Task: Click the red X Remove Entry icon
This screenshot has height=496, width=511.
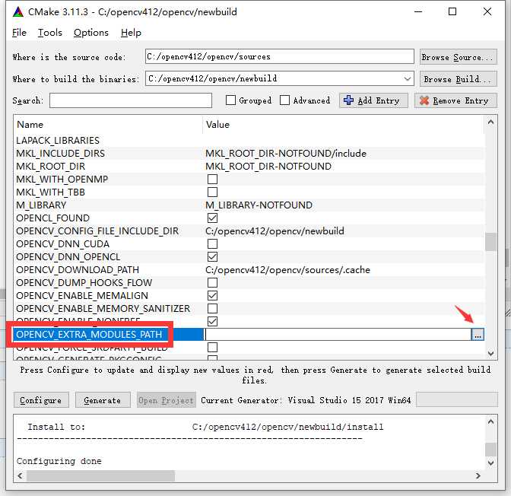Action: click(424, 100)
